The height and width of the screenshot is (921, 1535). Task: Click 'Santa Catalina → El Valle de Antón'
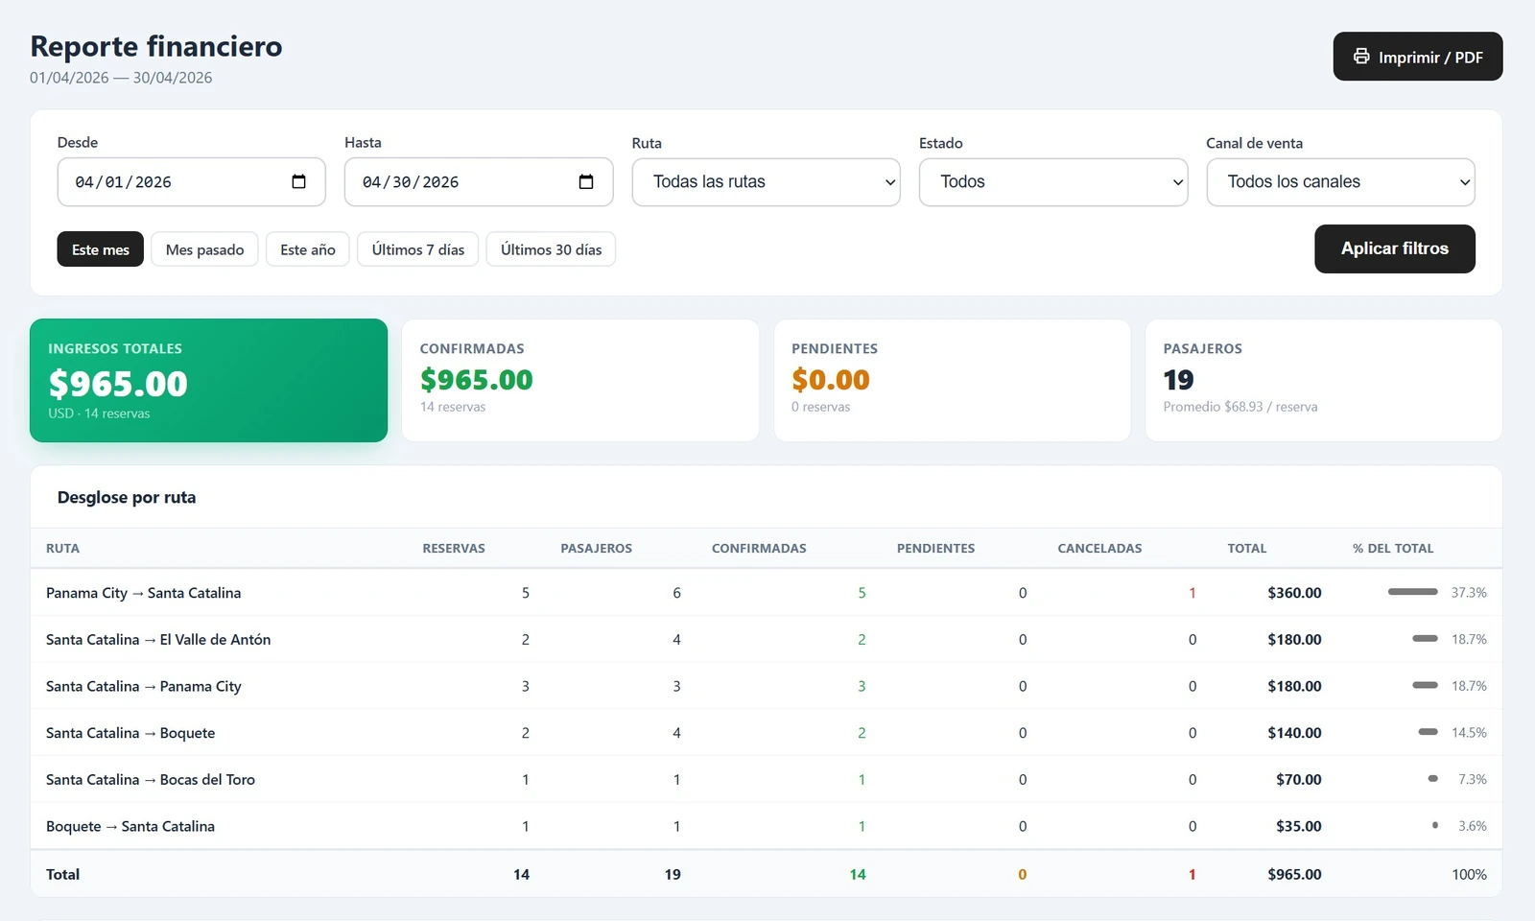tap(158, 640)
